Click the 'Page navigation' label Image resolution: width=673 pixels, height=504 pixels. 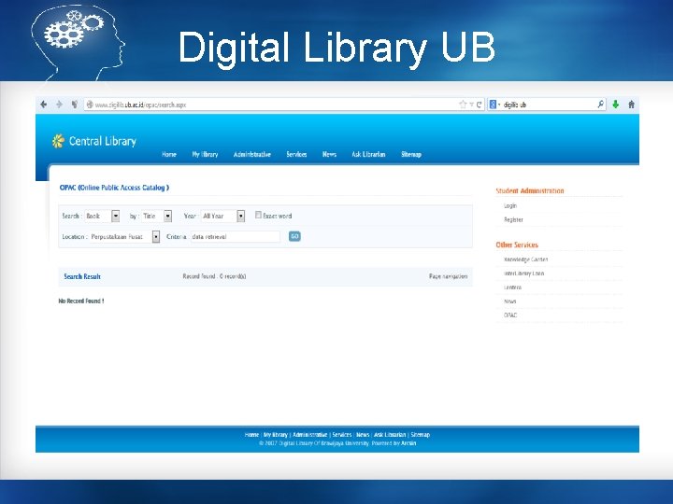point(448,276)
